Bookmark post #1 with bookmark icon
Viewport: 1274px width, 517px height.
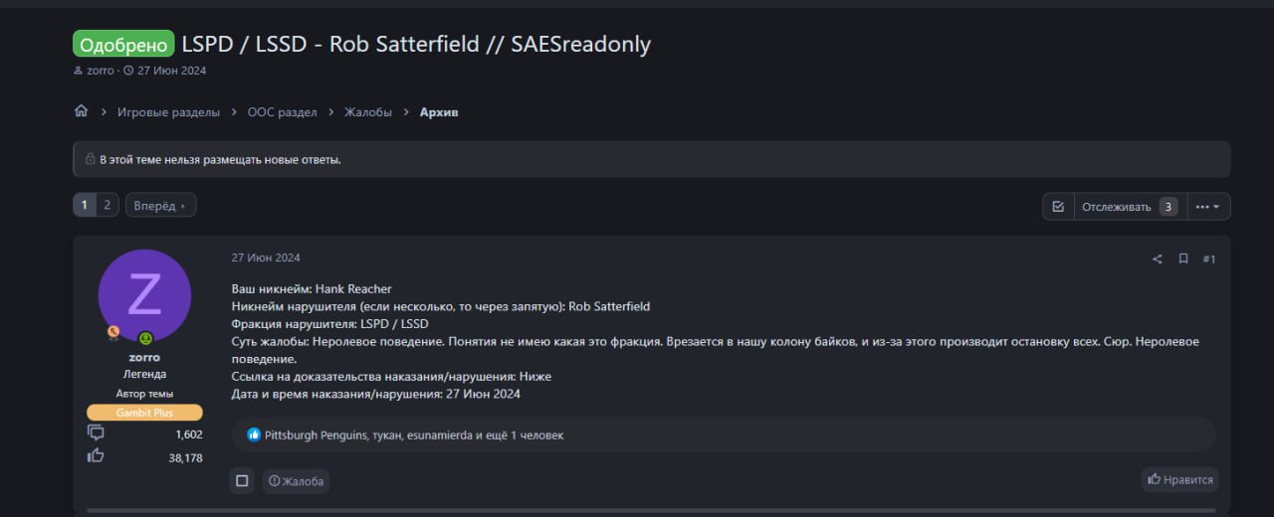click(1183, 259)
